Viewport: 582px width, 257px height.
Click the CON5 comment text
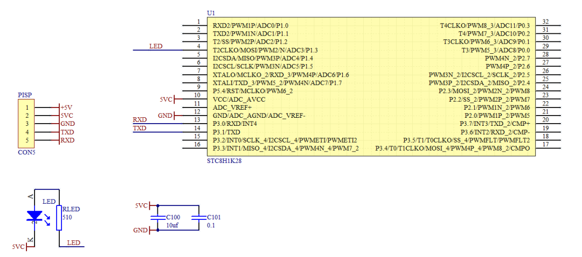tap(26, 152)
